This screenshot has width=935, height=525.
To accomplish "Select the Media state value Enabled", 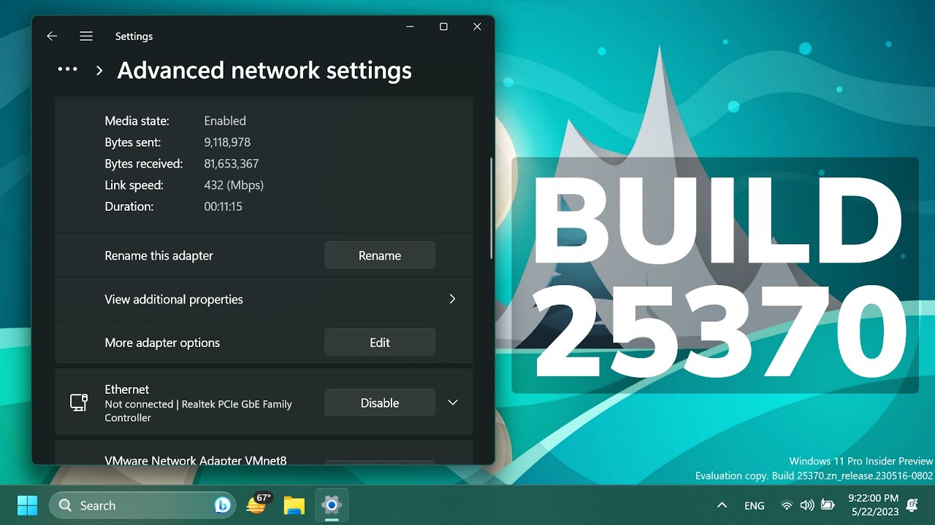I will (225, 121).
